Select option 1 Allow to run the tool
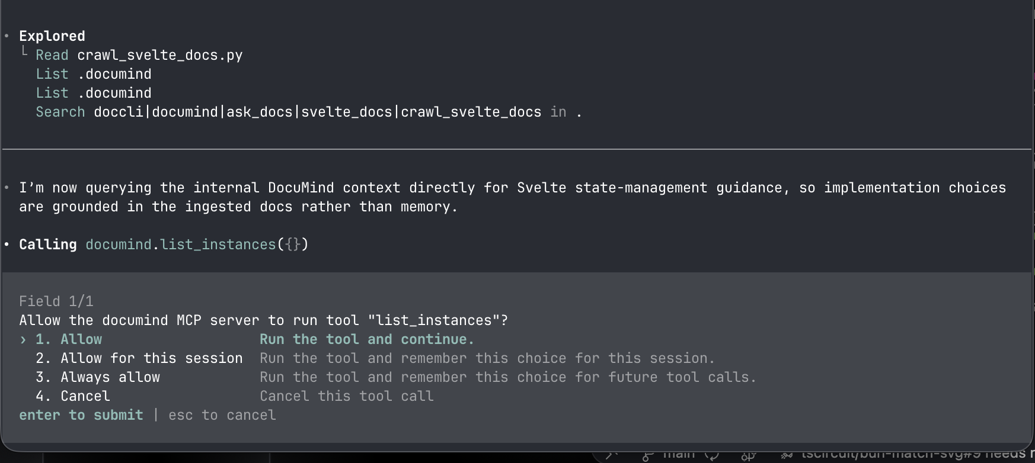Image resolution: width=1035 pixels, height=463 pixels. pos(81,339)
